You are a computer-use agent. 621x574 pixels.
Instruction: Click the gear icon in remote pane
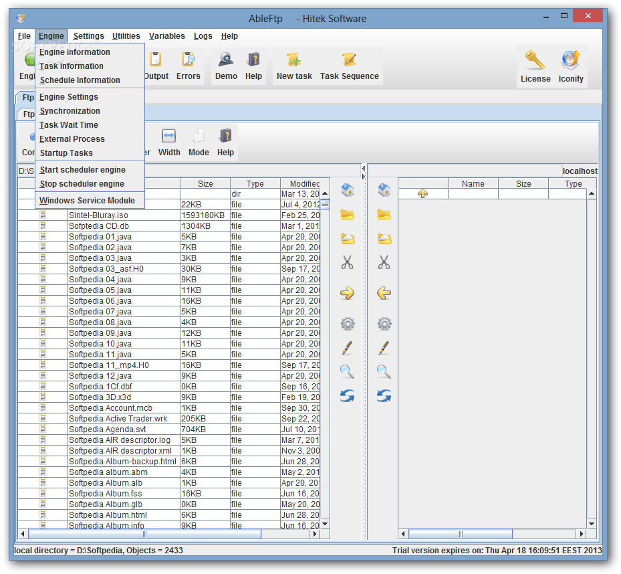tap(384, 324)
